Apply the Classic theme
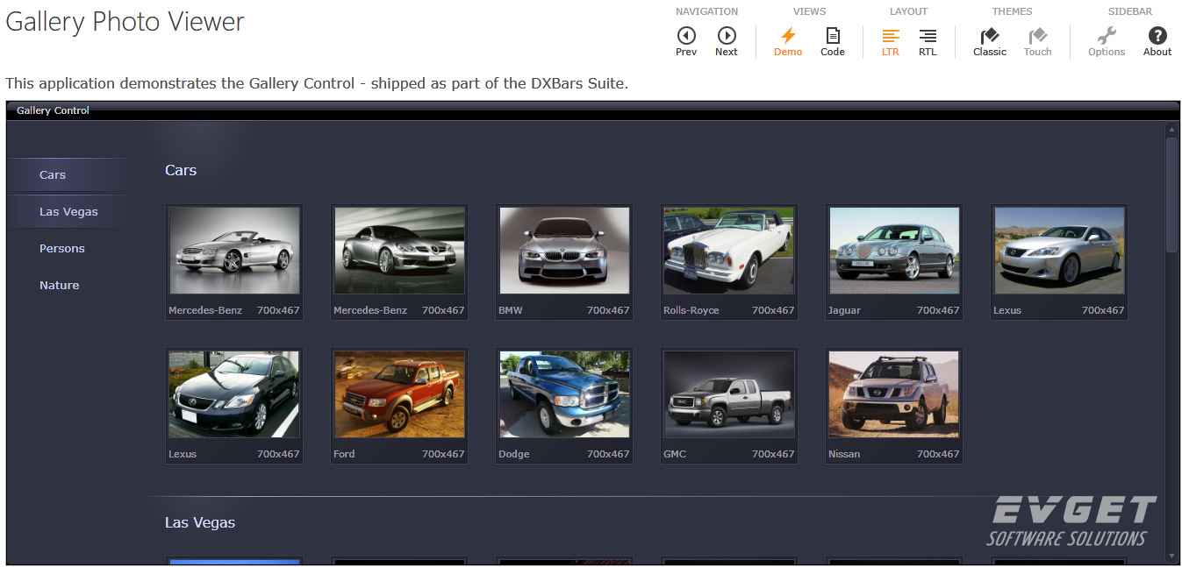This screenshot has width=1182, height=567. (990, 41)
